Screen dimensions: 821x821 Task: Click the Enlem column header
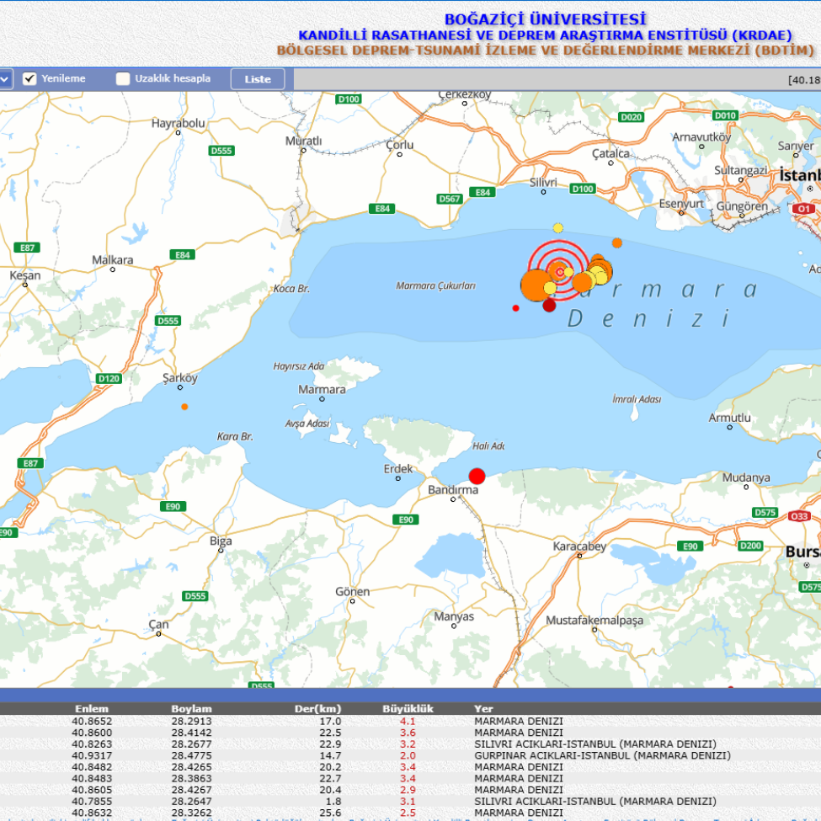[x=91, y=709]
